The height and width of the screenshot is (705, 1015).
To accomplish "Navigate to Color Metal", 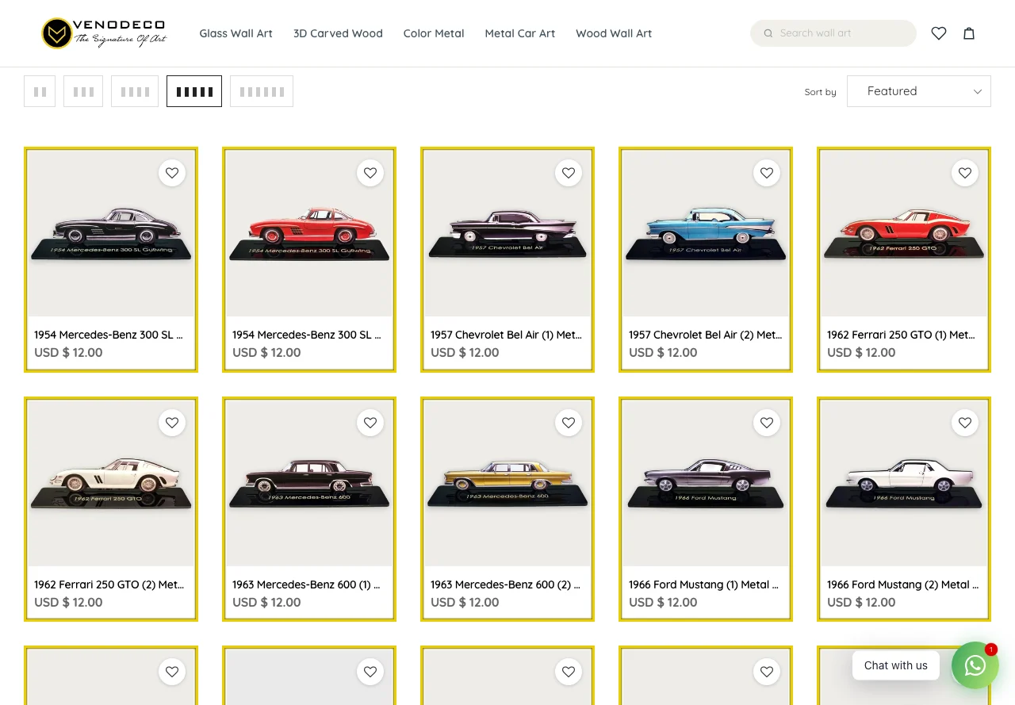I will tap(434, 33).
